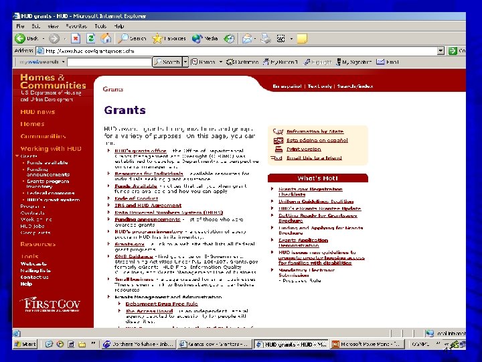Viewport: 482px width, 362px height.
Task: Click Search/index link in header
Action: pyautogui.click(x=355, y=86)
